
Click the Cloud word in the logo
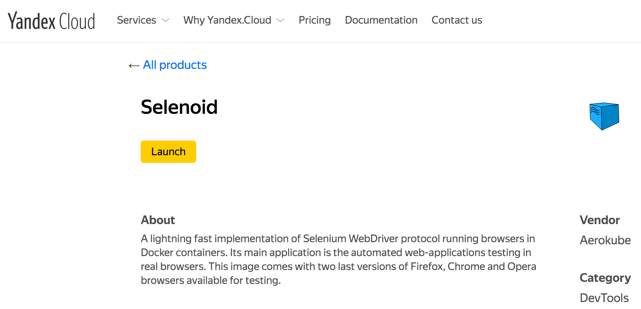tap(77, 22)
